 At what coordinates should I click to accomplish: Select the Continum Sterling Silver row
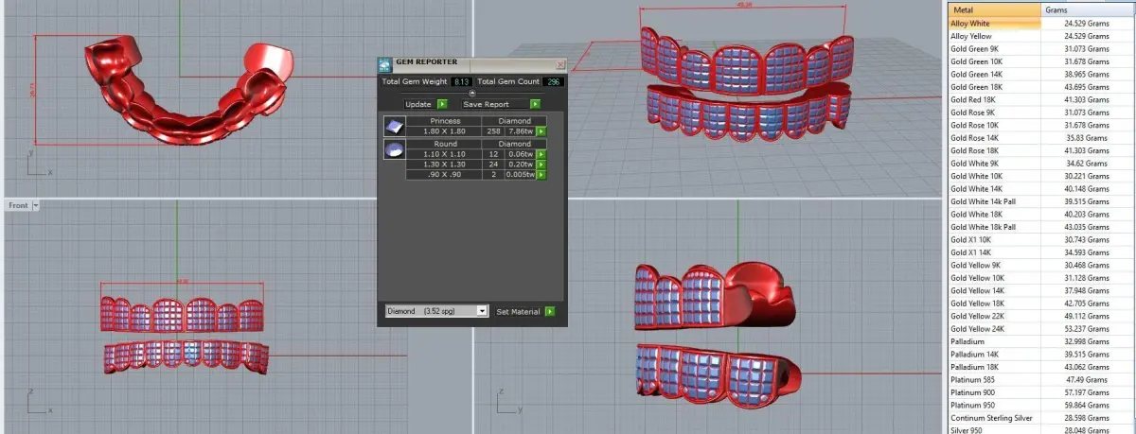1041,418
